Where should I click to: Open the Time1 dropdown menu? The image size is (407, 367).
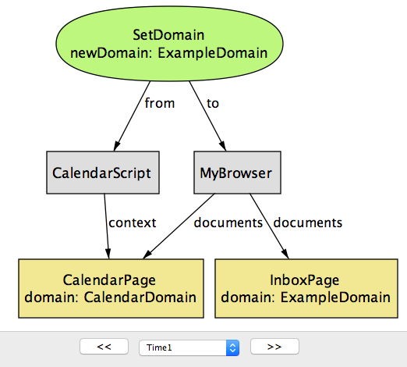[189, 347]
